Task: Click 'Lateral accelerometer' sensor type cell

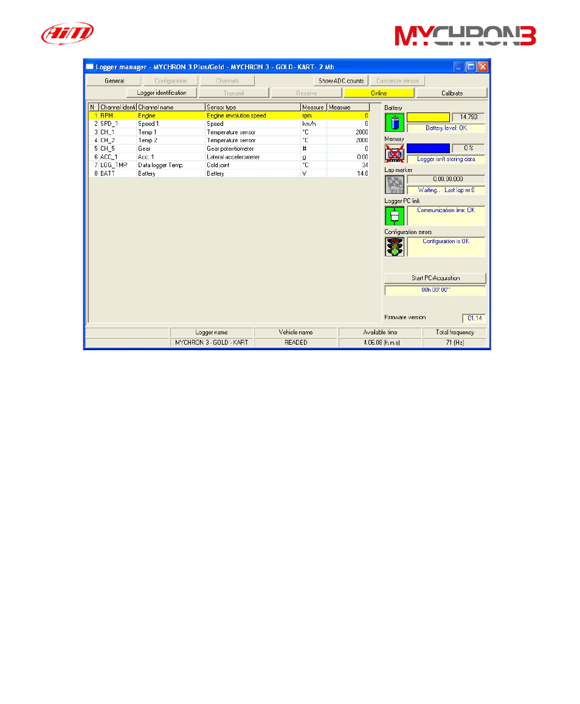Action: (253, 157)
